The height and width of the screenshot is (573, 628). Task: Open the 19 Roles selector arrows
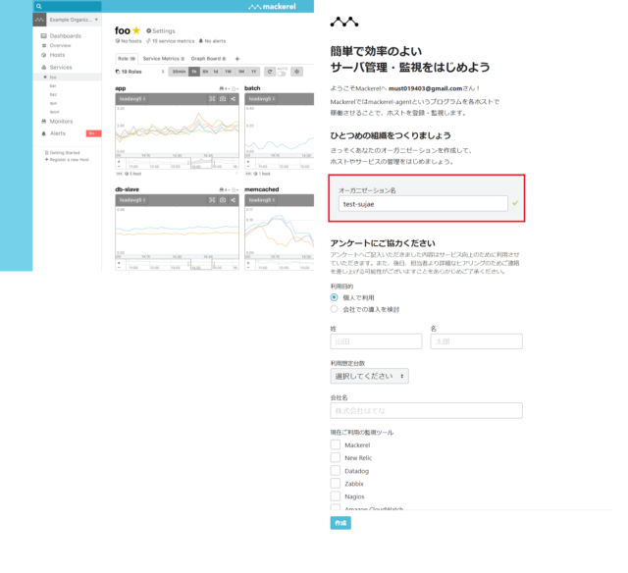point(163,72)
